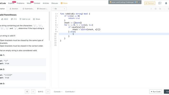Image resolution: width=169 pixels, height=95 pixels.
Task: Fold code at line 2 arrow
Action: tap(57, 16)
